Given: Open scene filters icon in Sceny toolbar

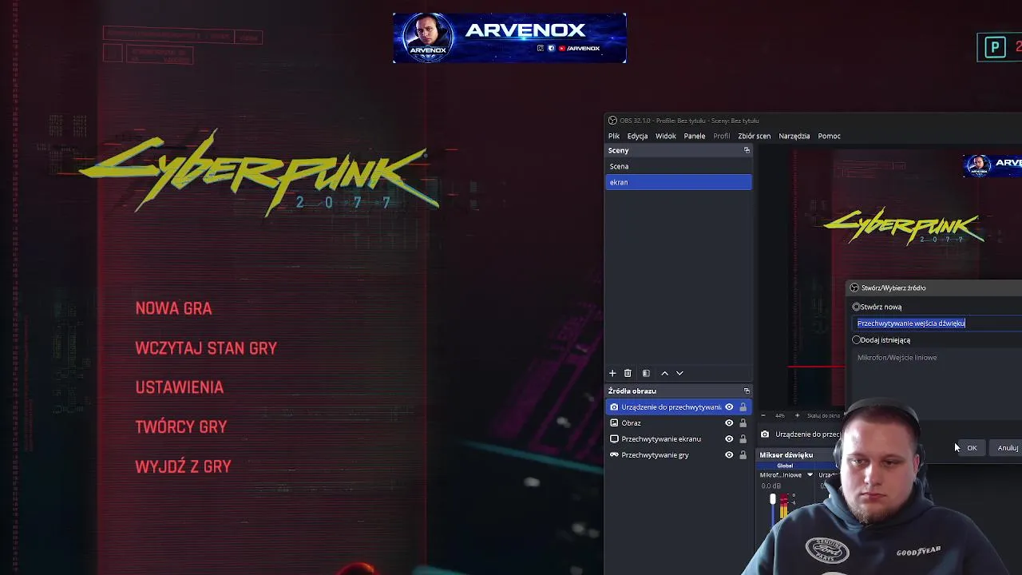Looking at the screenshot, I should click(646, 373).
